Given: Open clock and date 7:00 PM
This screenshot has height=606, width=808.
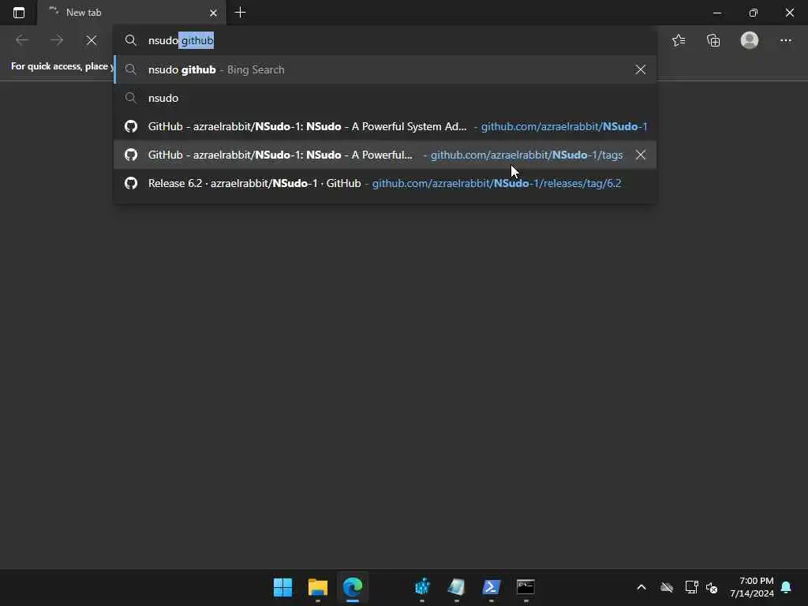Looking at the screenshot, I should pyautogui.click(x=751, y=587).
